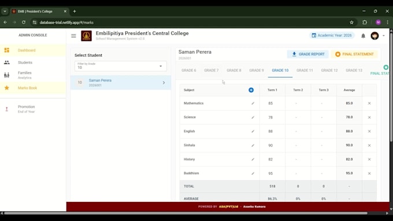
Task: Click the browser back arrow
Action: 5,23
